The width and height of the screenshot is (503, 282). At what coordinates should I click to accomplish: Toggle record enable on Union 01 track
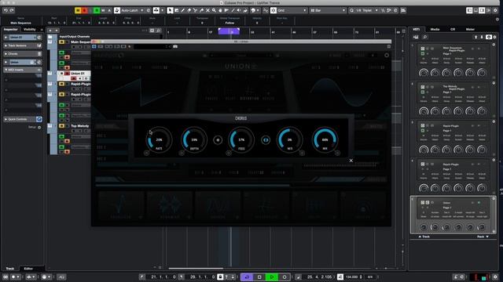click(73, 78)
